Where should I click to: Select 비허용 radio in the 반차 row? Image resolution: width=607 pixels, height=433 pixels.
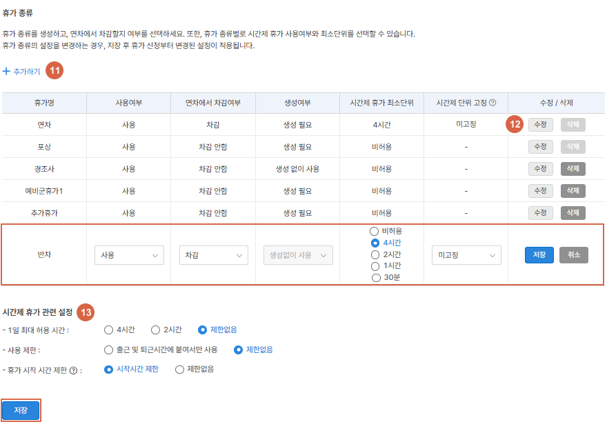[x=376, y=231]
